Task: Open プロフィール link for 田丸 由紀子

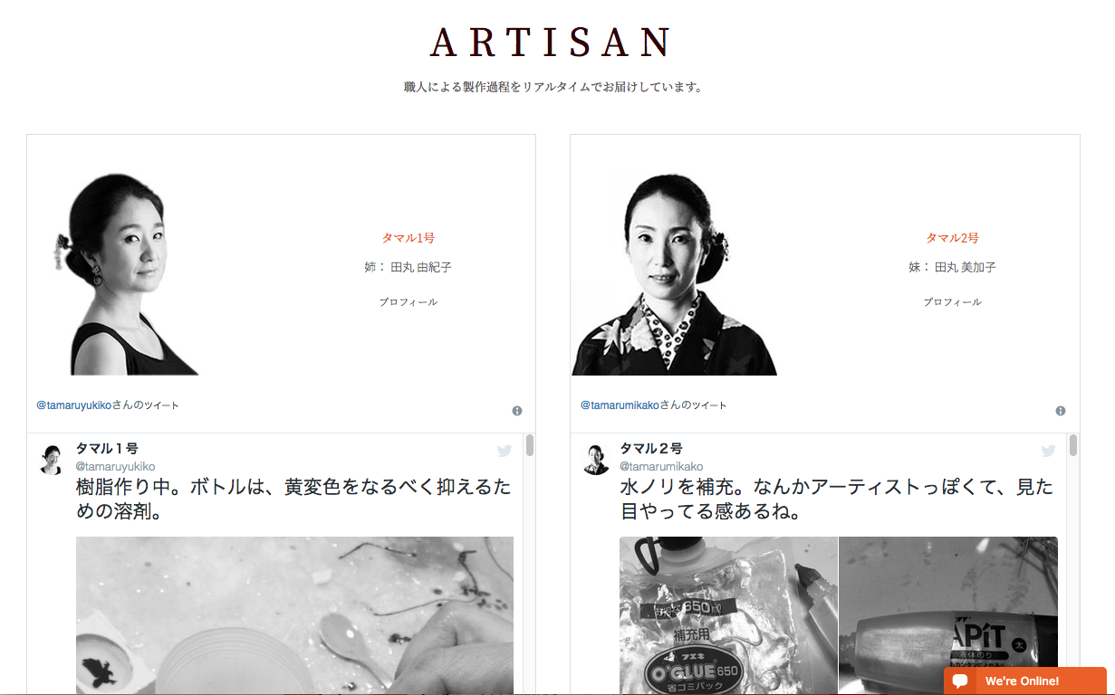Action: pos(409,302)
